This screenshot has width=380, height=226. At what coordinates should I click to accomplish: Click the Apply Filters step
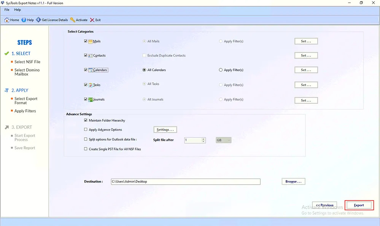[x=25, y=111]
